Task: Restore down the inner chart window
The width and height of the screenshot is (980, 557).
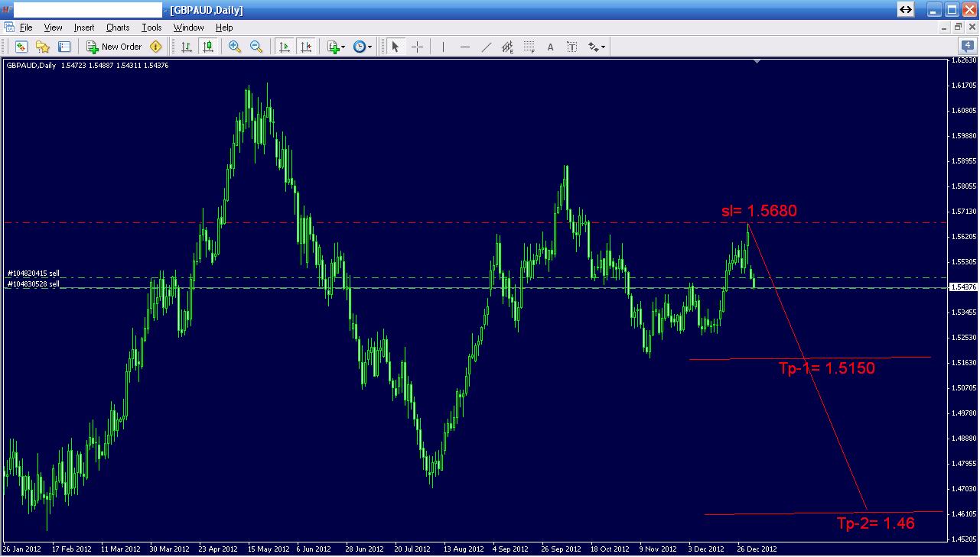Action: pyautogui.click(x=958, y=27)
